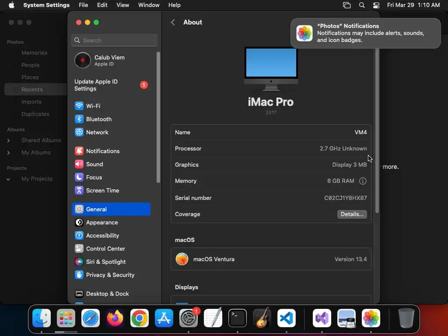448x336 pixels.
Task: Click the Photos Notifications banner
Action: (x=366, y=33)
